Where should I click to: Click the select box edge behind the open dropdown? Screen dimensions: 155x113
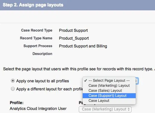pyautogui.click(x=137, y=81)
